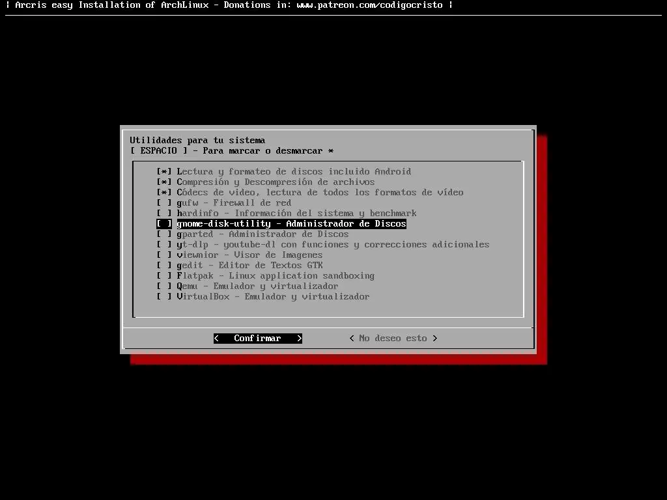Check the yt-dlp checkbox
The width and height of the screenshot is (667, 500).
[164, 245]
